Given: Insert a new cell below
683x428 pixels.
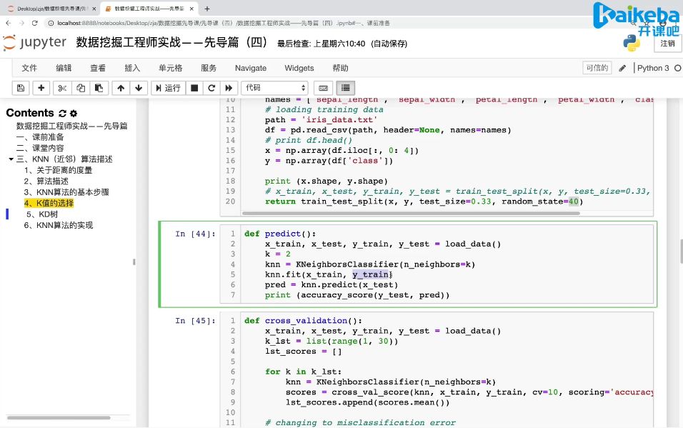Looking at the screenshot, I should pyautogui.click(x=41, y=87).
